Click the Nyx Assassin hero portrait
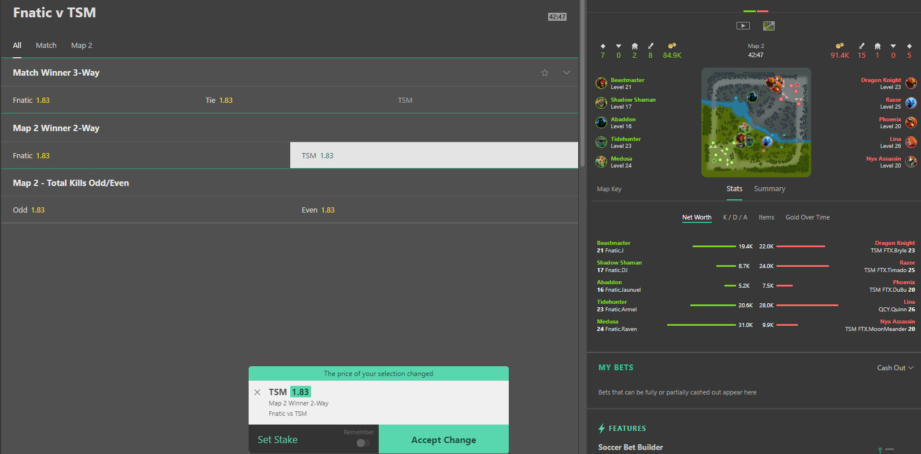Image resolution: width=921 pixels, height=454 pixels. tap(911, 162)
